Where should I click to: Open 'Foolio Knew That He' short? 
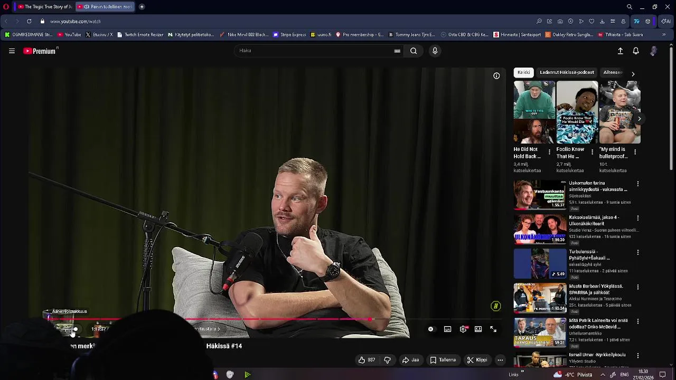click(577, 112)
